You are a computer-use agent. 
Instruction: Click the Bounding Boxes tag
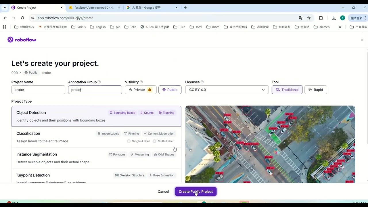[122, 113]
